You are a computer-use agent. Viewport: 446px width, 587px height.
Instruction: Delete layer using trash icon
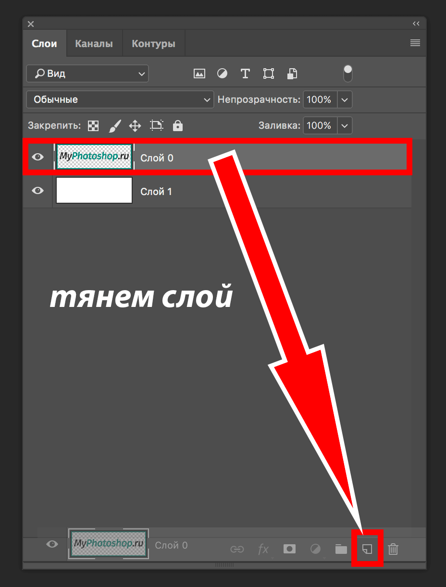pos(393,550)
